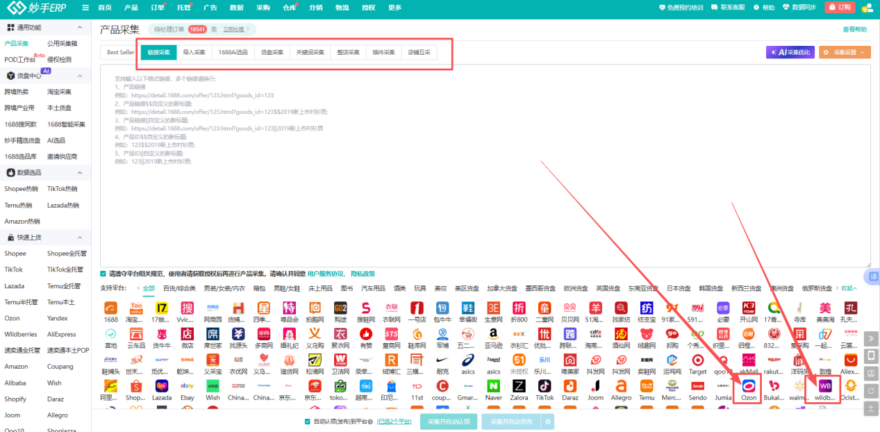Viewport: 880px width, 432px height.
Task: Switch to the Best Seller tab
Action: coord(121,52)
